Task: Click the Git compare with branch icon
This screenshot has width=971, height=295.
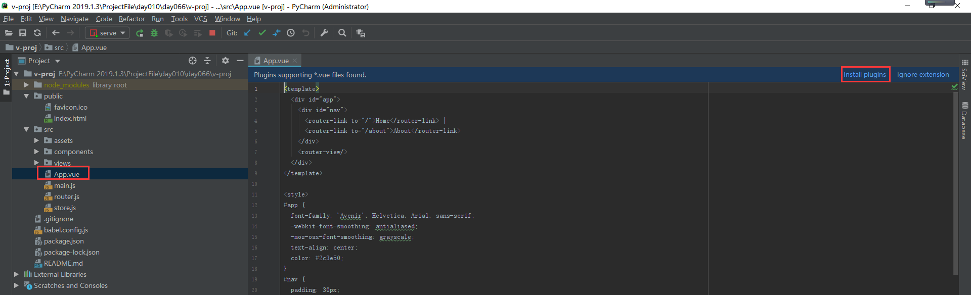Action: click(276, 33)
